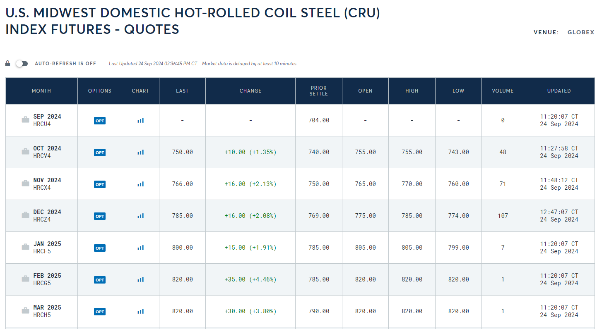
Task: Open the DEC 2024 HRCZ4 contract
Action: coord(47,216)
